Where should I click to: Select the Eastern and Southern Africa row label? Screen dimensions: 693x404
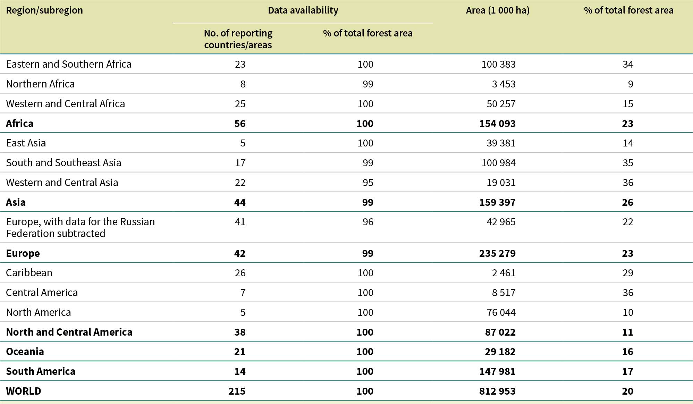69,64
